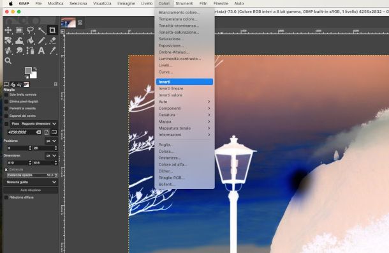Click the Auto riduzione button

31,190
